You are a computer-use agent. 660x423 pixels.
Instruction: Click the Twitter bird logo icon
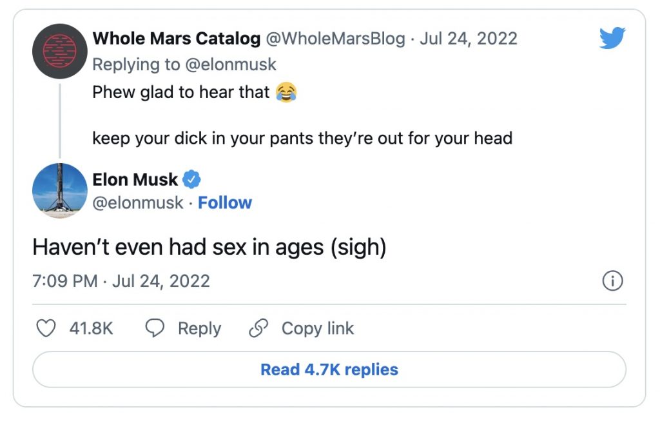tap(612, 38)
